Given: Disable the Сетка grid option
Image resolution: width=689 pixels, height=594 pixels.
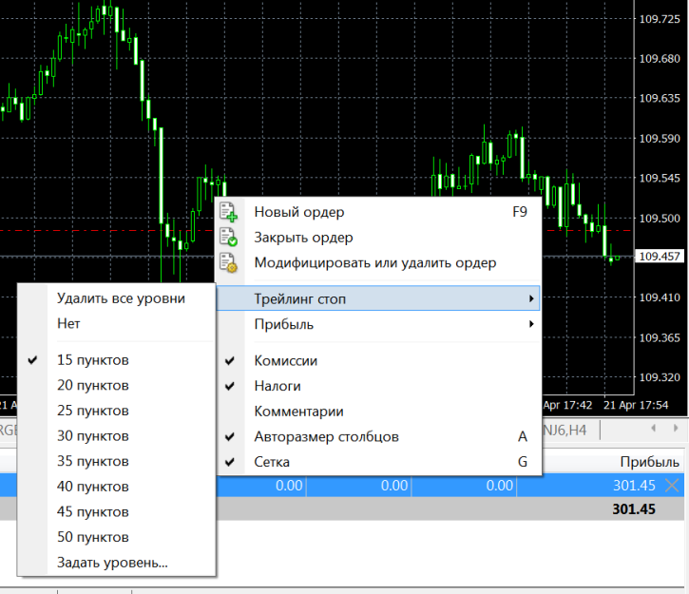Looking at the screenshot, I should point(272,462).
